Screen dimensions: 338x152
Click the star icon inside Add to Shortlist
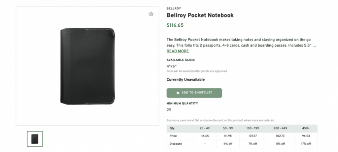coord(178,93)
